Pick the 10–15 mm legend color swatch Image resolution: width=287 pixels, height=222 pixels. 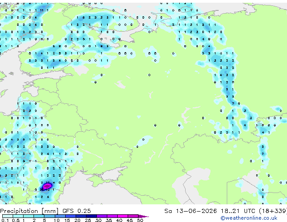pos(60,216)
